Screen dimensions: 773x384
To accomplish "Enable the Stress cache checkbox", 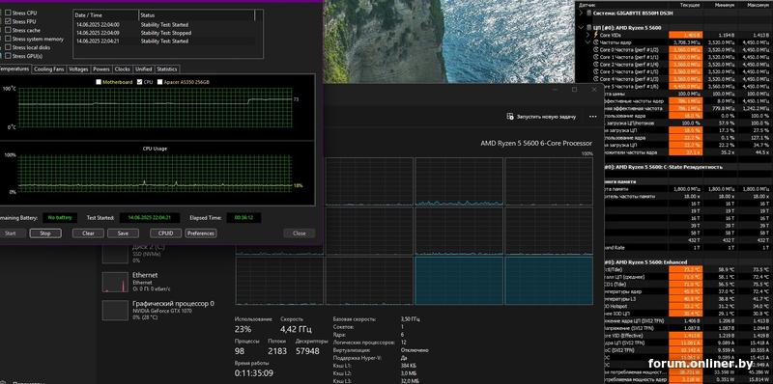I will click(8, 30).
